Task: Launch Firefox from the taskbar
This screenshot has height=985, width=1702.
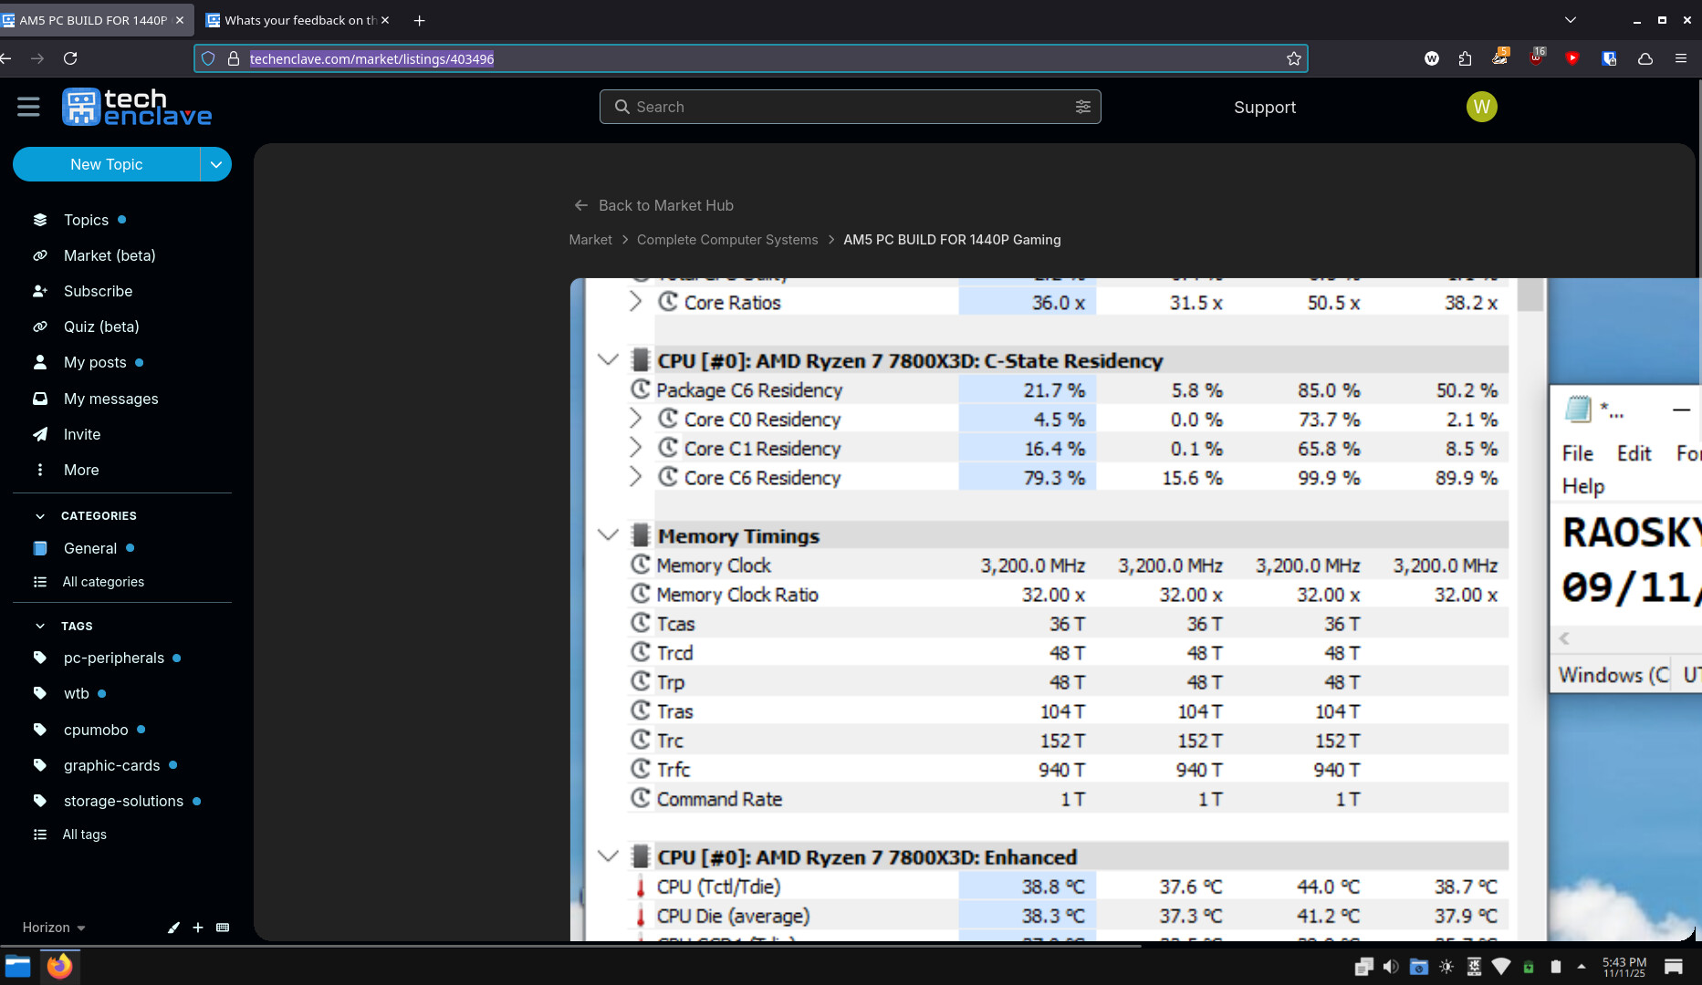Action: pyautogui.click(x=59, y=966)
